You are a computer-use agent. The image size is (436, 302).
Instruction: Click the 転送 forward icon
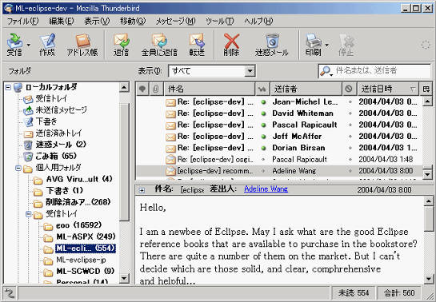(197, 45)
